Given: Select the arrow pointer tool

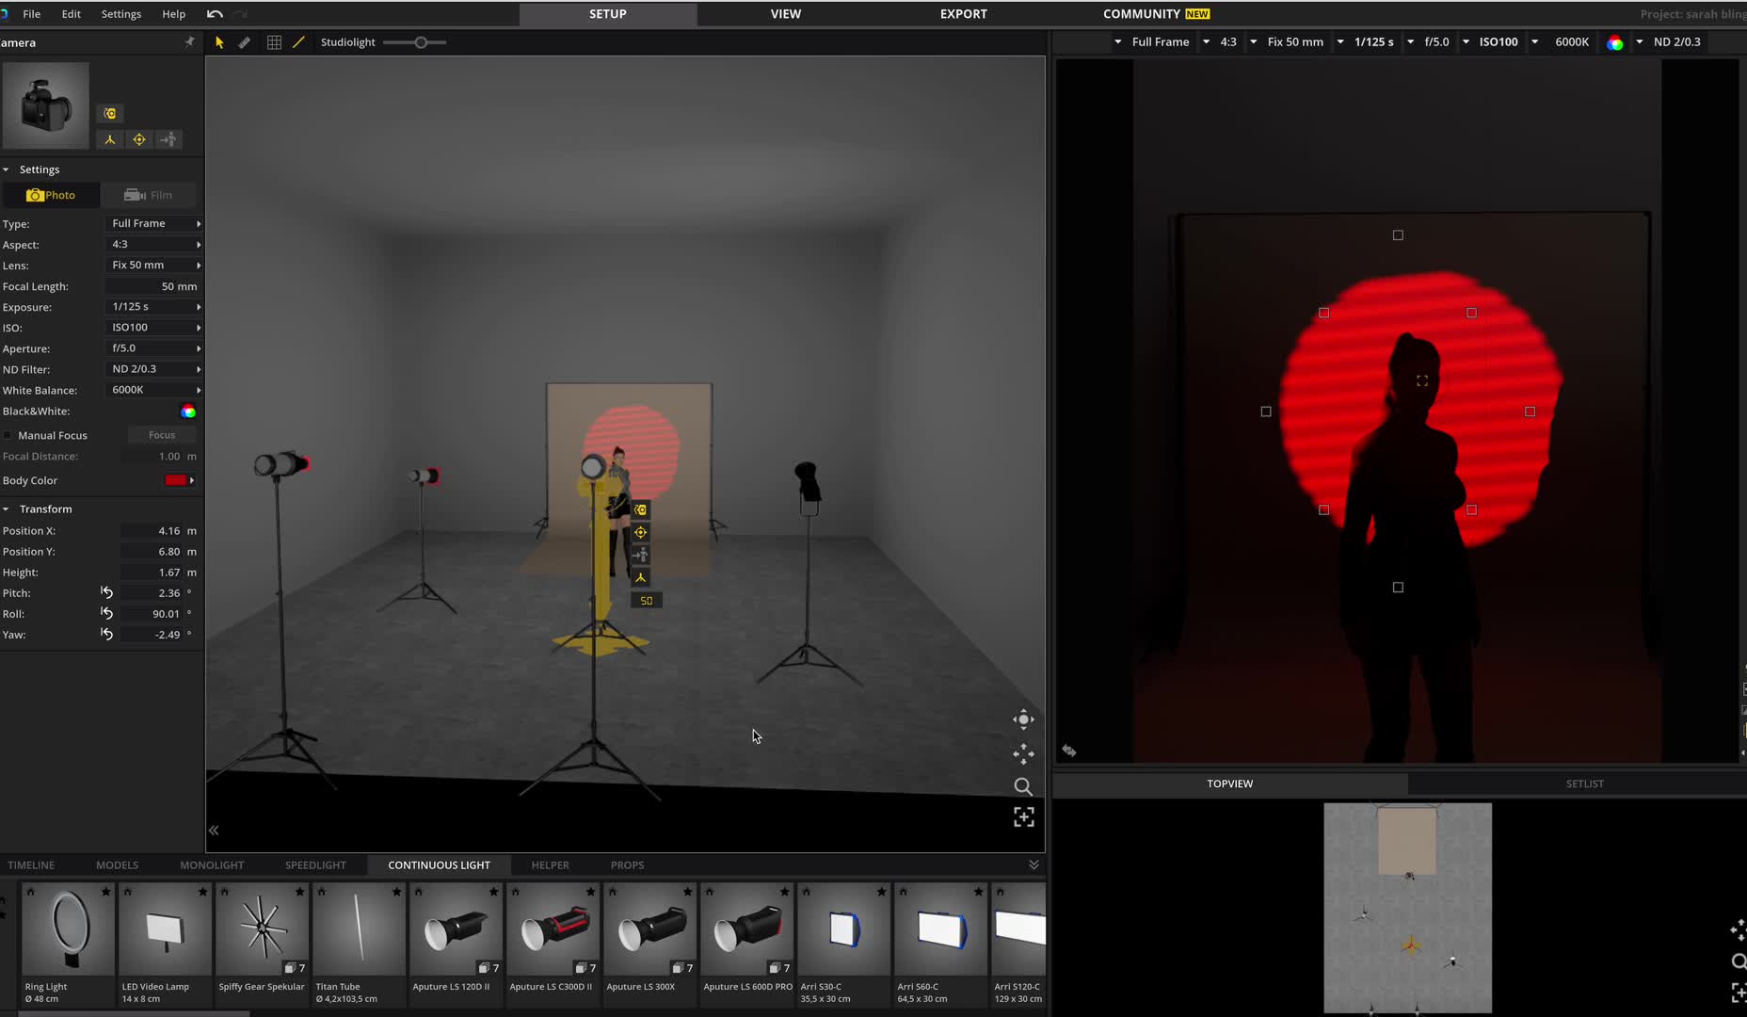Looking at the screenshot, I should [219, 42].
